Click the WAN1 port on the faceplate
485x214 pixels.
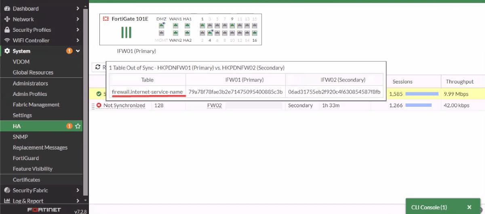point(175,26)
